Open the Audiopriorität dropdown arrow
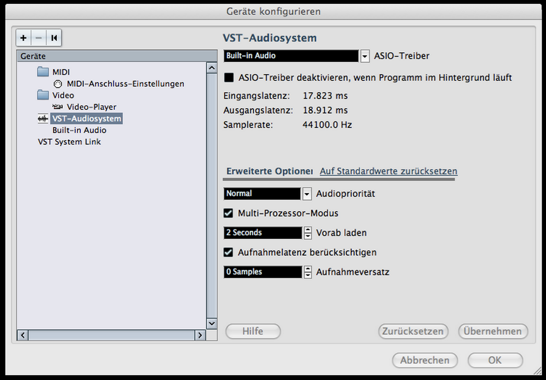 [x=307, y=194]
